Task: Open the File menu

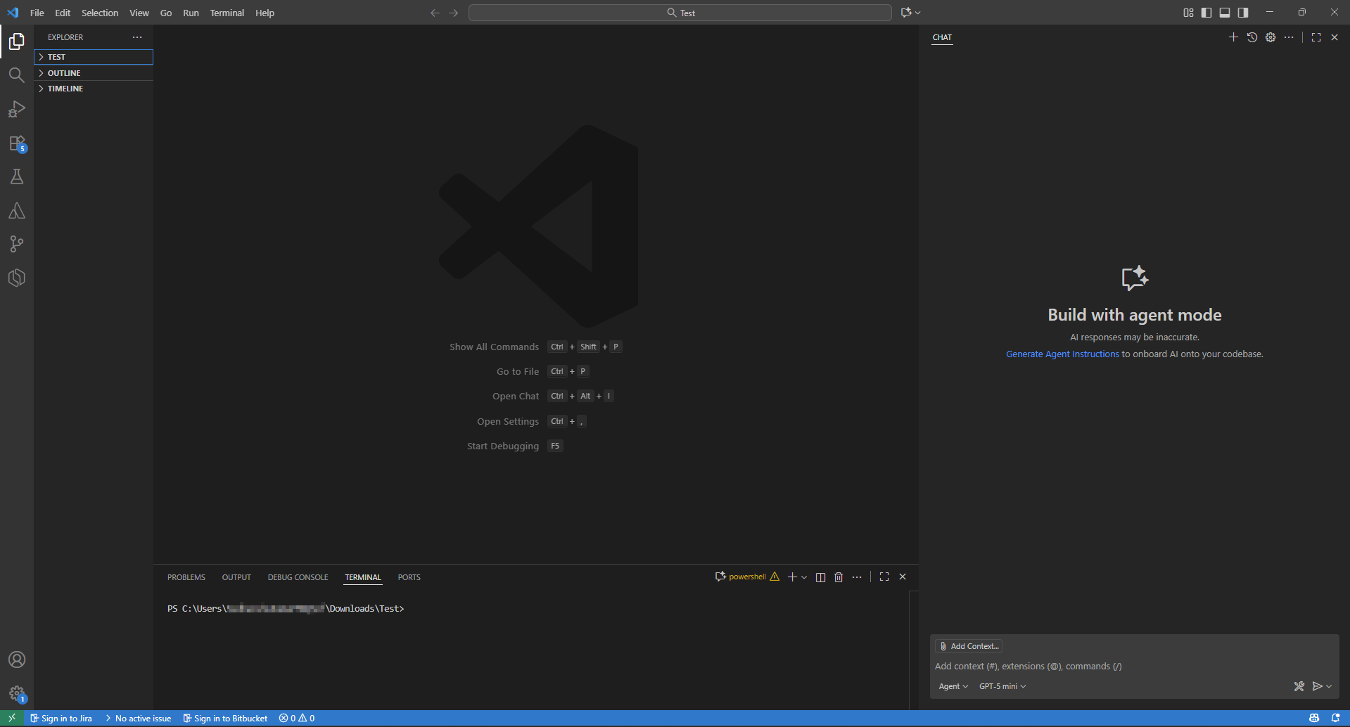Action: (x=37, y=13)
